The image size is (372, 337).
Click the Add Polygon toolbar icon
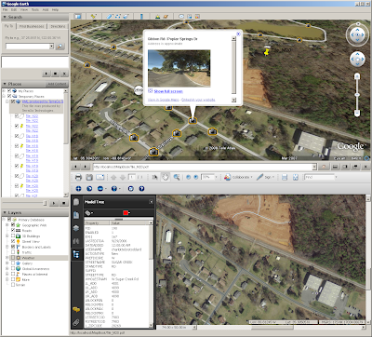[110, 17]
